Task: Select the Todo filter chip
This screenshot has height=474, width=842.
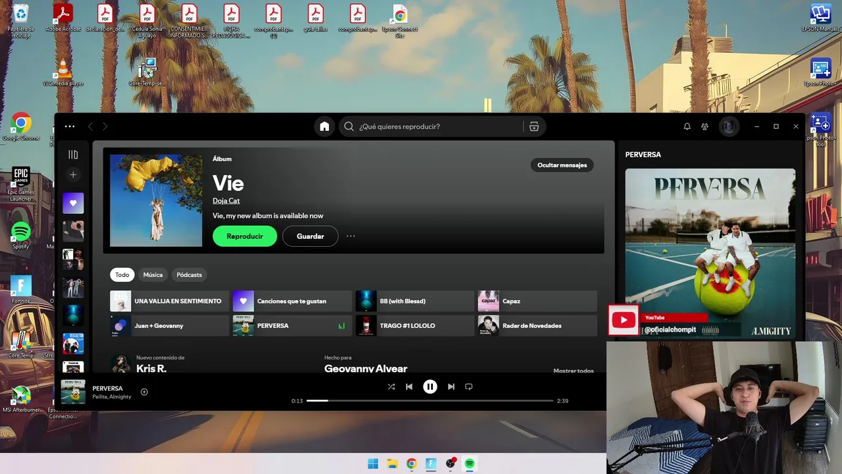Action: click(x=122, y=275)
